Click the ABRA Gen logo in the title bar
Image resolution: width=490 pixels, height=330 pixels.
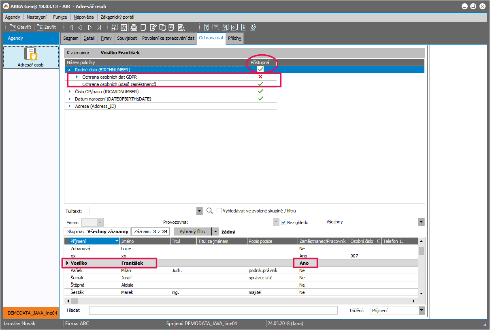click(x=6, y=6)
